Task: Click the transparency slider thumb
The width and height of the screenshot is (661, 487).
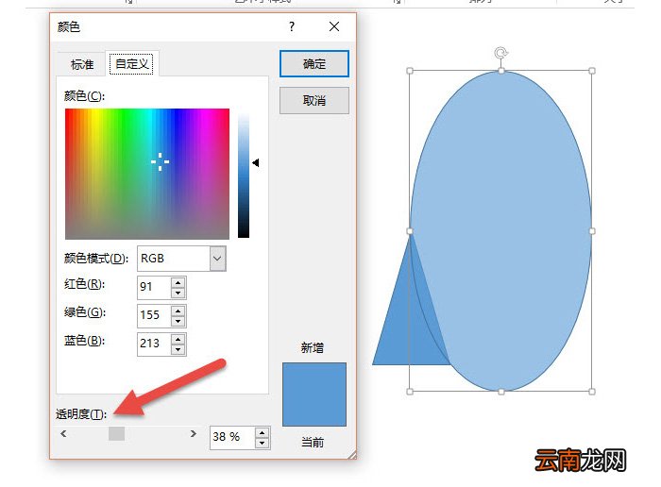Action: (x=117, y=433)
